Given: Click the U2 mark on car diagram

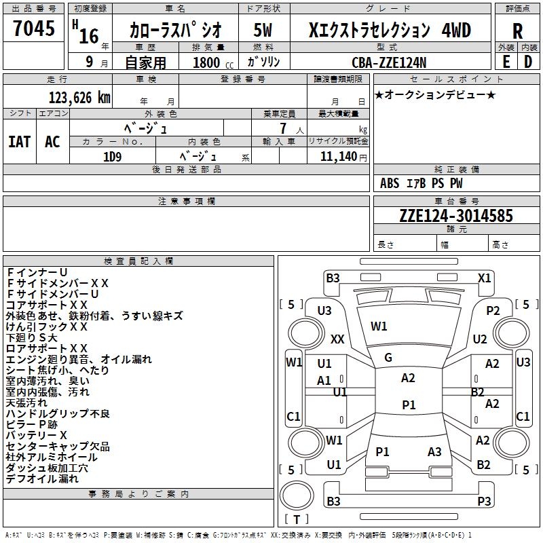Looking at the screenshot, I should (480, 339).
